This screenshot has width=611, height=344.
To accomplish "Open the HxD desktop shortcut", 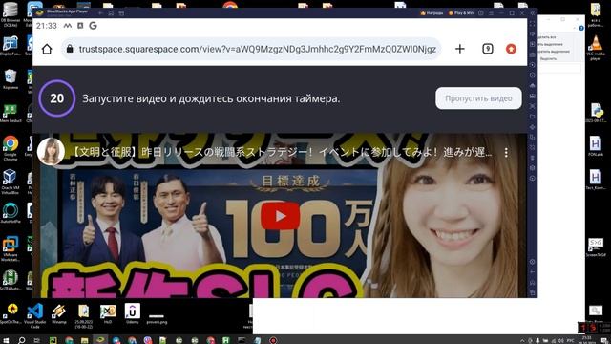I will (x=108, y=314).
